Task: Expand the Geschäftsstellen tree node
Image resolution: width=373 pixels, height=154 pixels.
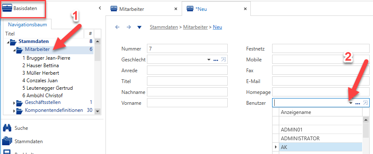Action: [14, 103]
